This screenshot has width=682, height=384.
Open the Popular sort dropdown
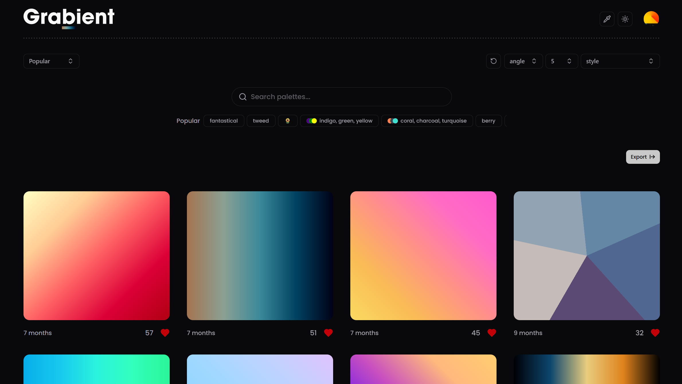51,61
